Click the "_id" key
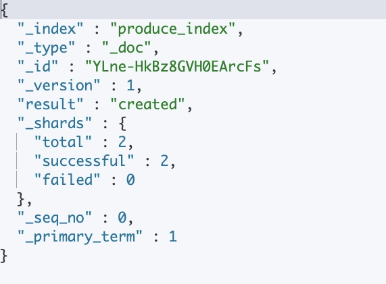This screenshot has width=386, height=284. pyautogui.click(x=38, y=66)
